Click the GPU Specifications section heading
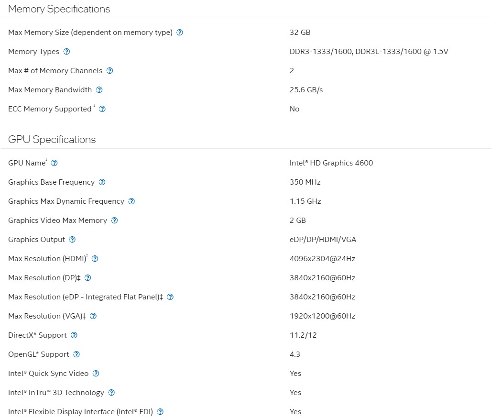Screen dimensions: 491x419 click(52, 140)
